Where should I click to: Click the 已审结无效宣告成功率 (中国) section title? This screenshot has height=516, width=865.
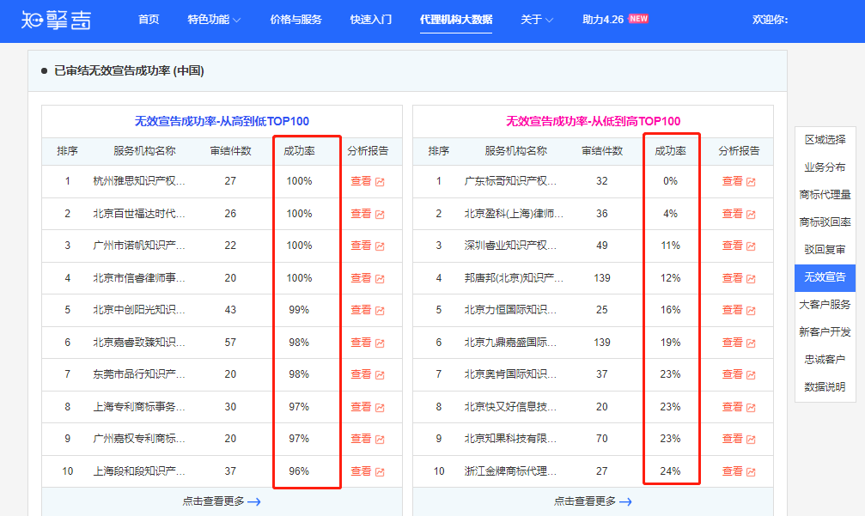pyautogui.click(x=129, y=70)
